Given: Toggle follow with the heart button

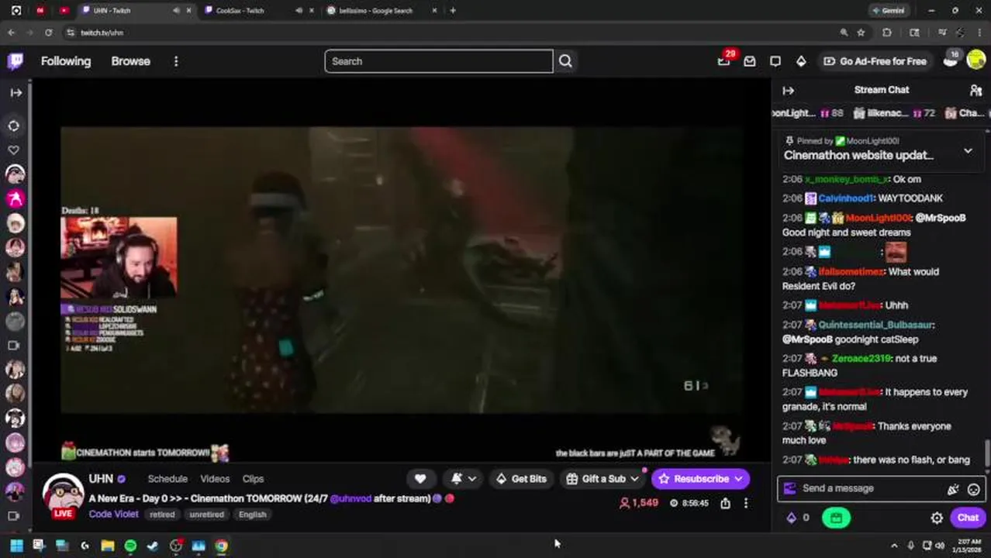Looking at the screenshot, I should [x=420, y=479].
